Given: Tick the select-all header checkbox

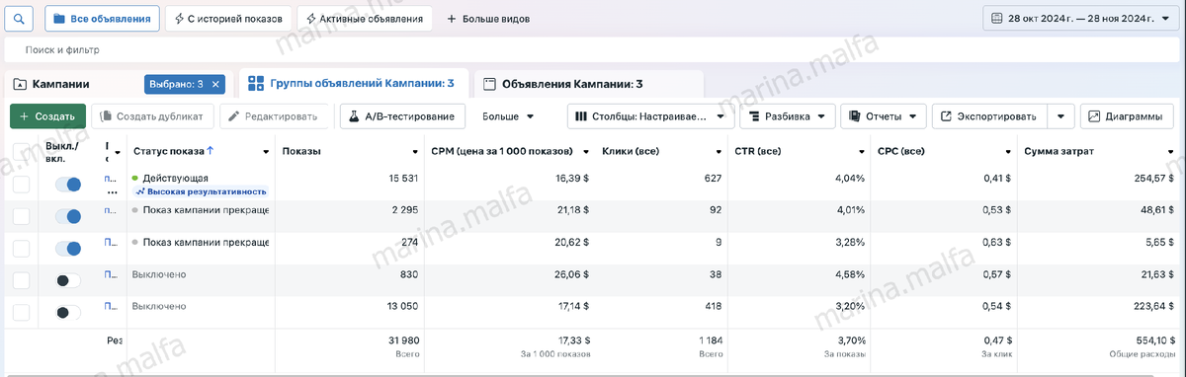Looking at the screenshot, I should 22,151.
